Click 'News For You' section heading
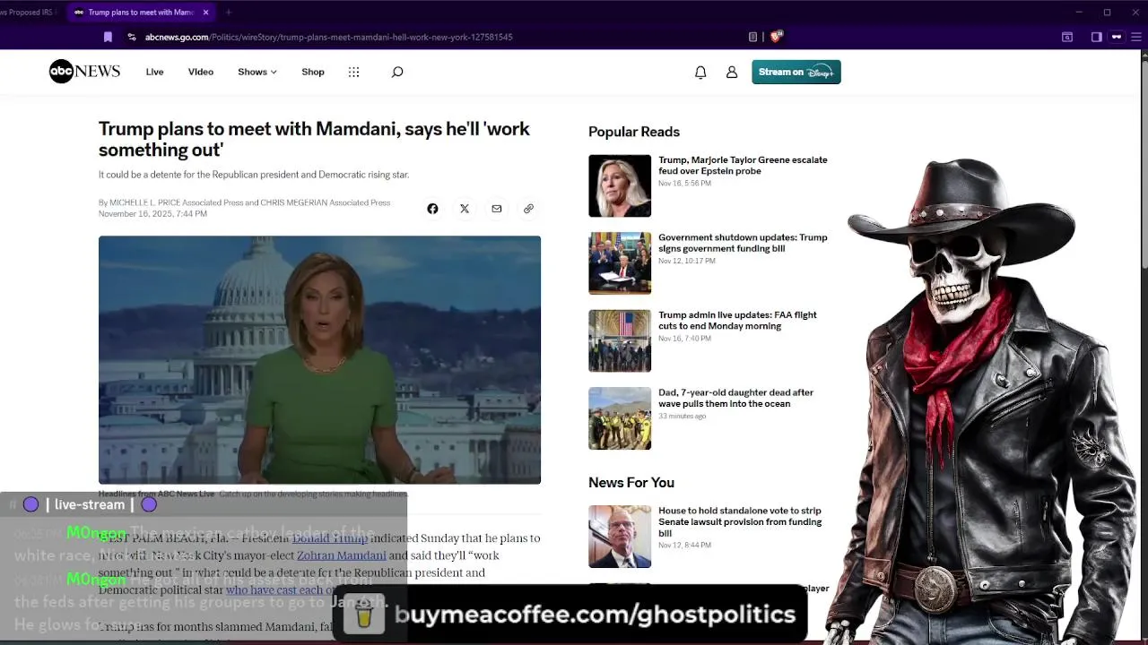Screen dimensions: 1148x645 pyautogui.click(x=631, y=482)
